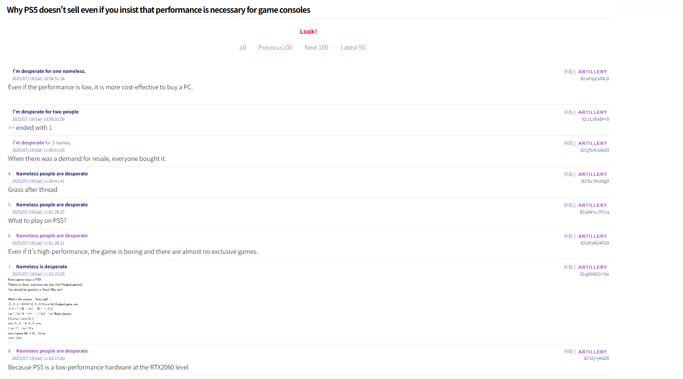Click poster name "I'm desperate for 3 names."
683x379 pixels.
[x=41, y=143]
